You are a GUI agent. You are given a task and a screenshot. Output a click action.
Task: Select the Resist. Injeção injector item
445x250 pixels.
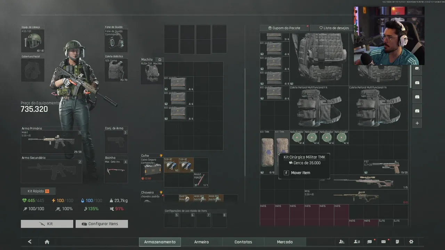201,180
